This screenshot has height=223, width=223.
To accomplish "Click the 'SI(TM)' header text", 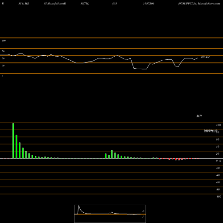I will pyautogui.click(x=85, y=4).
